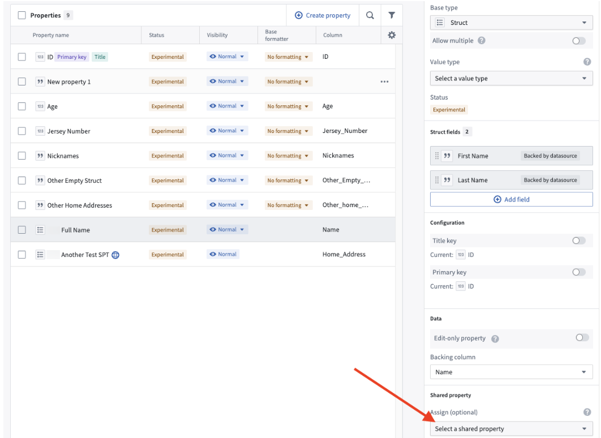Click Backed by datasource tag on Last Name
This screenshot has width=601, height=438.
tap(550, 180)
